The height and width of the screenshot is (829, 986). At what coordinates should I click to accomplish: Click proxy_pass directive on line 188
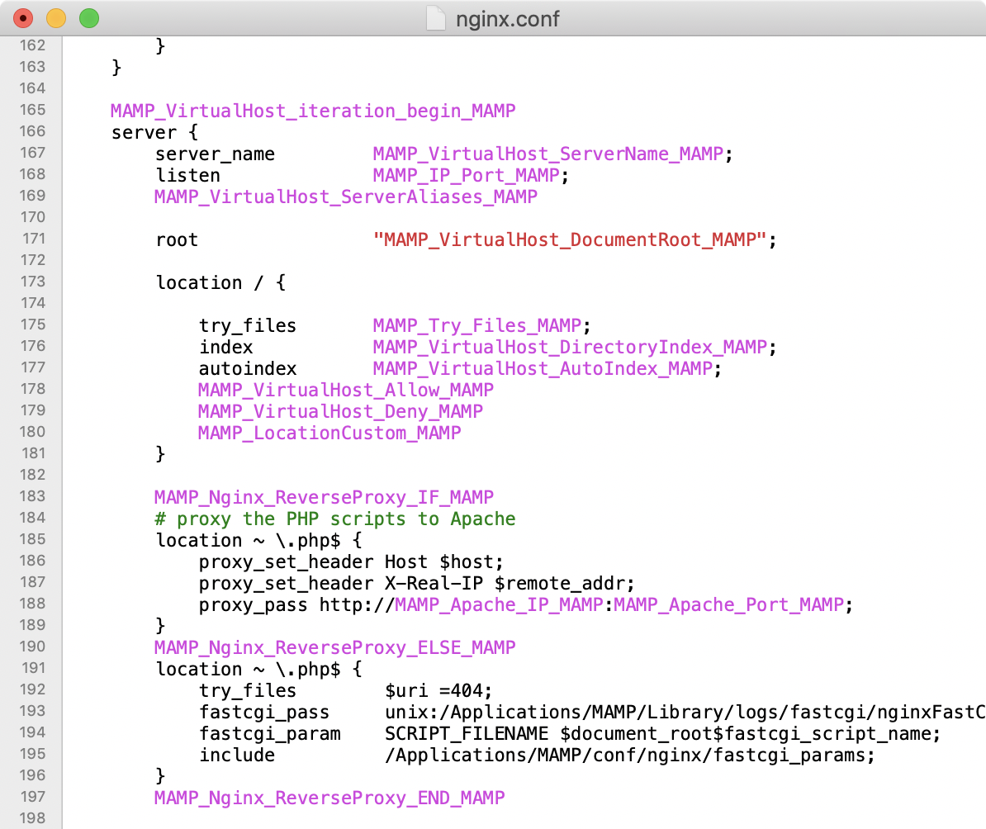point(253,604)
